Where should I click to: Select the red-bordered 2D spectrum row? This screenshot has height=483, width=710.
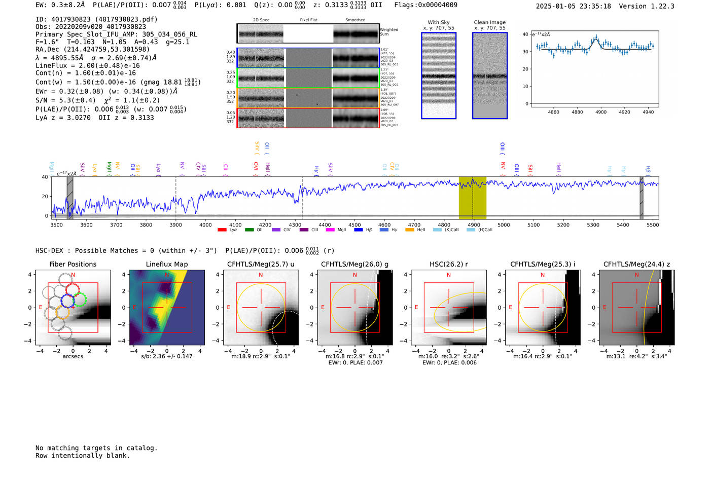click(308, 118)
